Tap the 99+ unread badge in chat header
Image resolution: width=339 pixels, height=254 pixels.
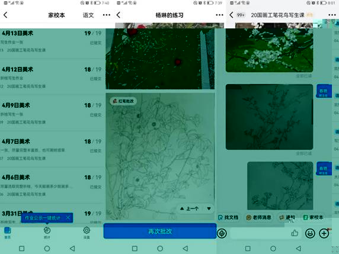pyautogui.click(x=241, y=15)
